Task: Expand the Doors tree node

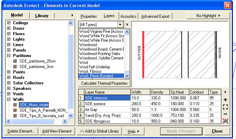Action: pyautogui.click(x=9, y=28)
